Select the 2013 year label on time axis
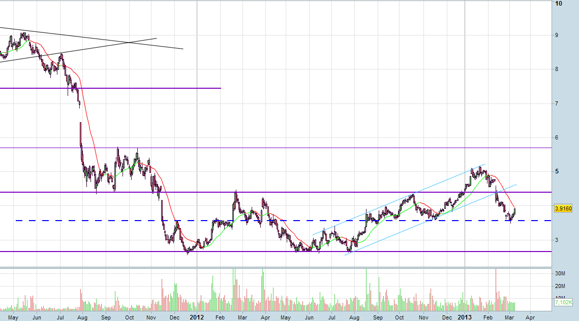The width and height of the screenshot is (579, 321). coord(465,317)
